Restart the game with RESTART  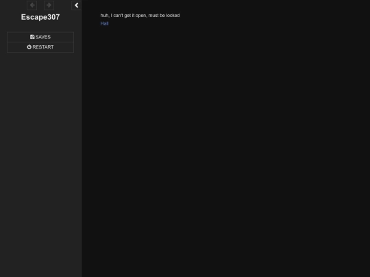(x=40, y=47)
